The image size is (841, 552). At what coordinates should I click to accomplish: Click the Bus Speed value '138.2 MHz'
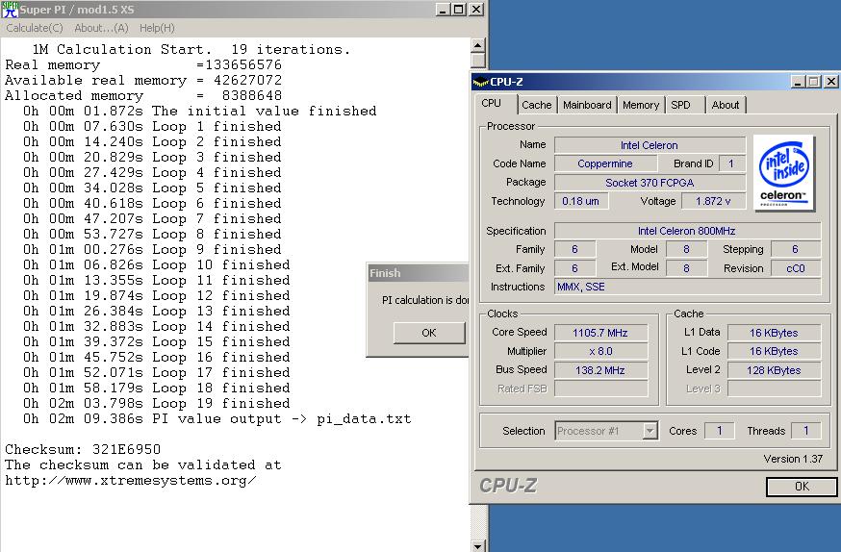[600, 370]
